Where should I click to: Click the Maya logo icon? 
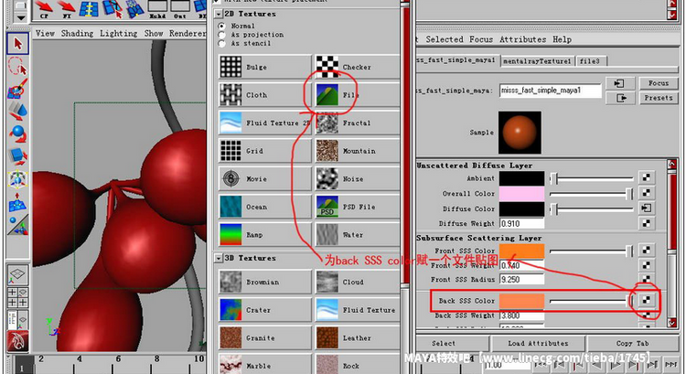pyautogui.click(x=17, y=342)
